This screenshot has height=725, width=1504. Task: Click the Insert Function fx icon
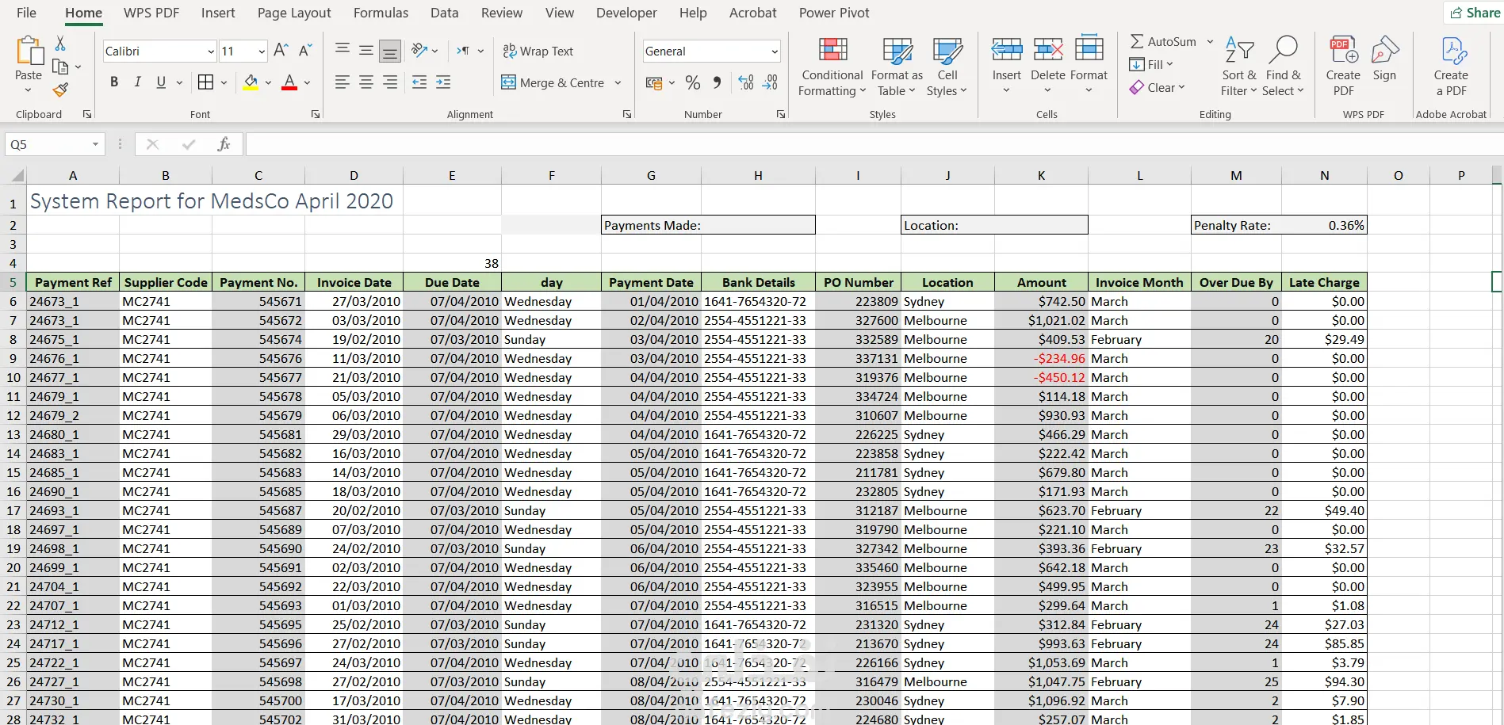(224, 144)
